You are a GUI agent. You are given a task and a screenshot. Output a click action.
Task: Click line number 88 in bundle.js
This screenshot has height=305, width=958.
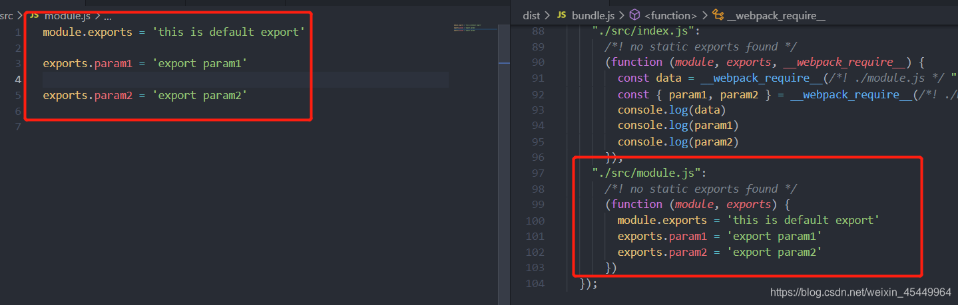[538, 31]
